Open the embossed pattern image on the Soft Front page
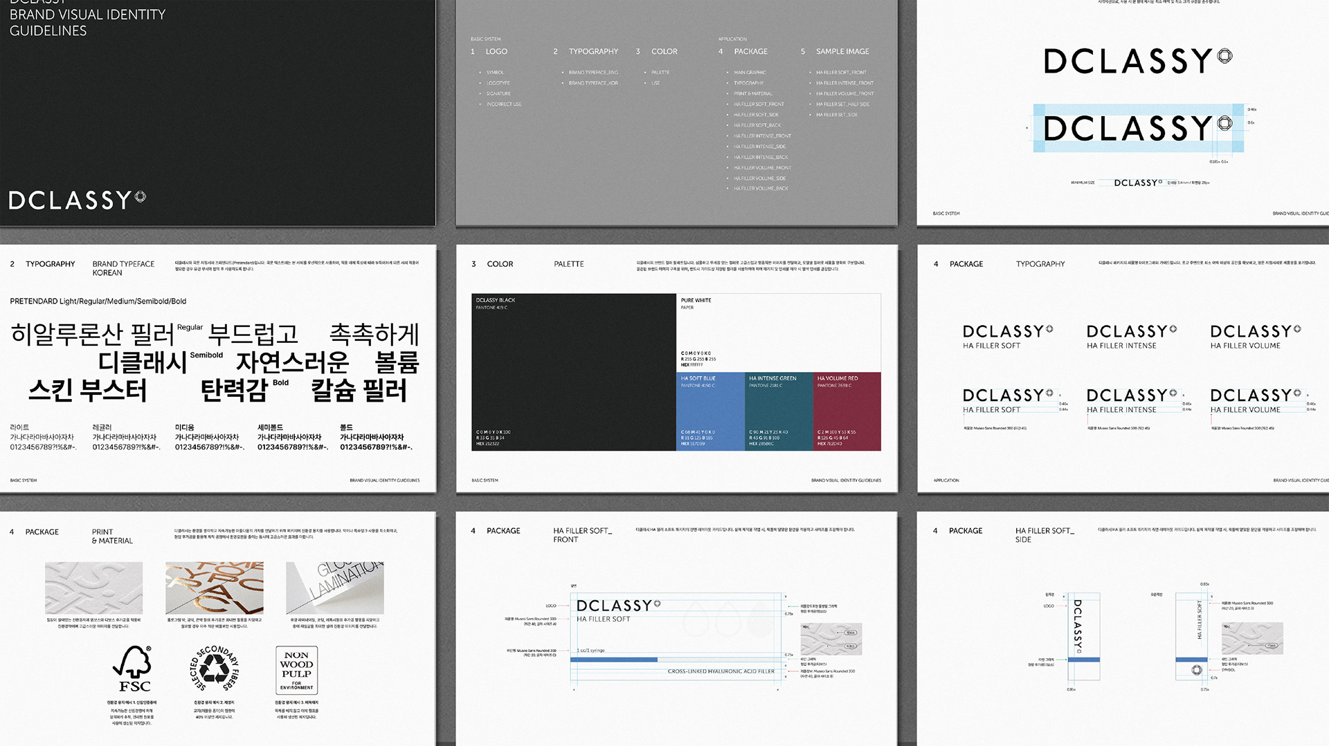Viewport: 1329px width, 746px height. 831,639
